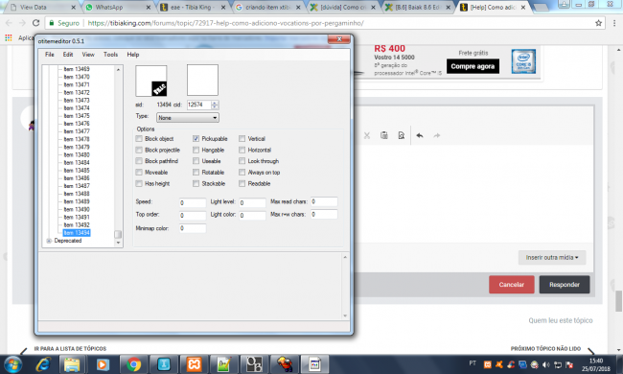The image size is (623, 374).
Task: Open Chrome from the Windows taskbar
Action: coord(133,364)
